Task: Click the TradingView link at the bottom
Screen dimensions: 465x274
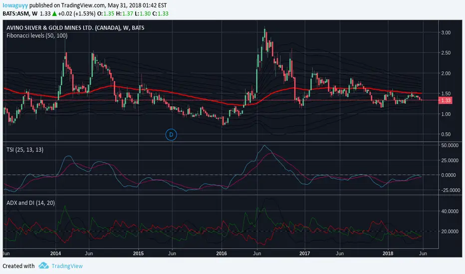Action: point(67,266)
